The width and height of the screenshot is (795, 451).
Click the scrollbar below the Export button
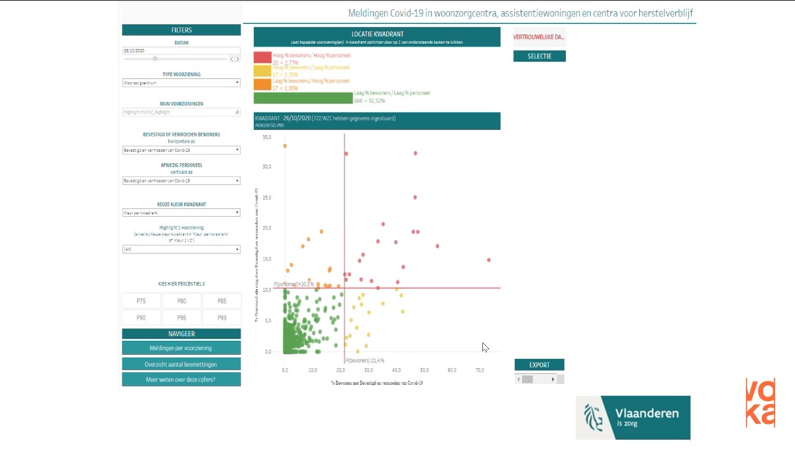[x=539, y=379]
